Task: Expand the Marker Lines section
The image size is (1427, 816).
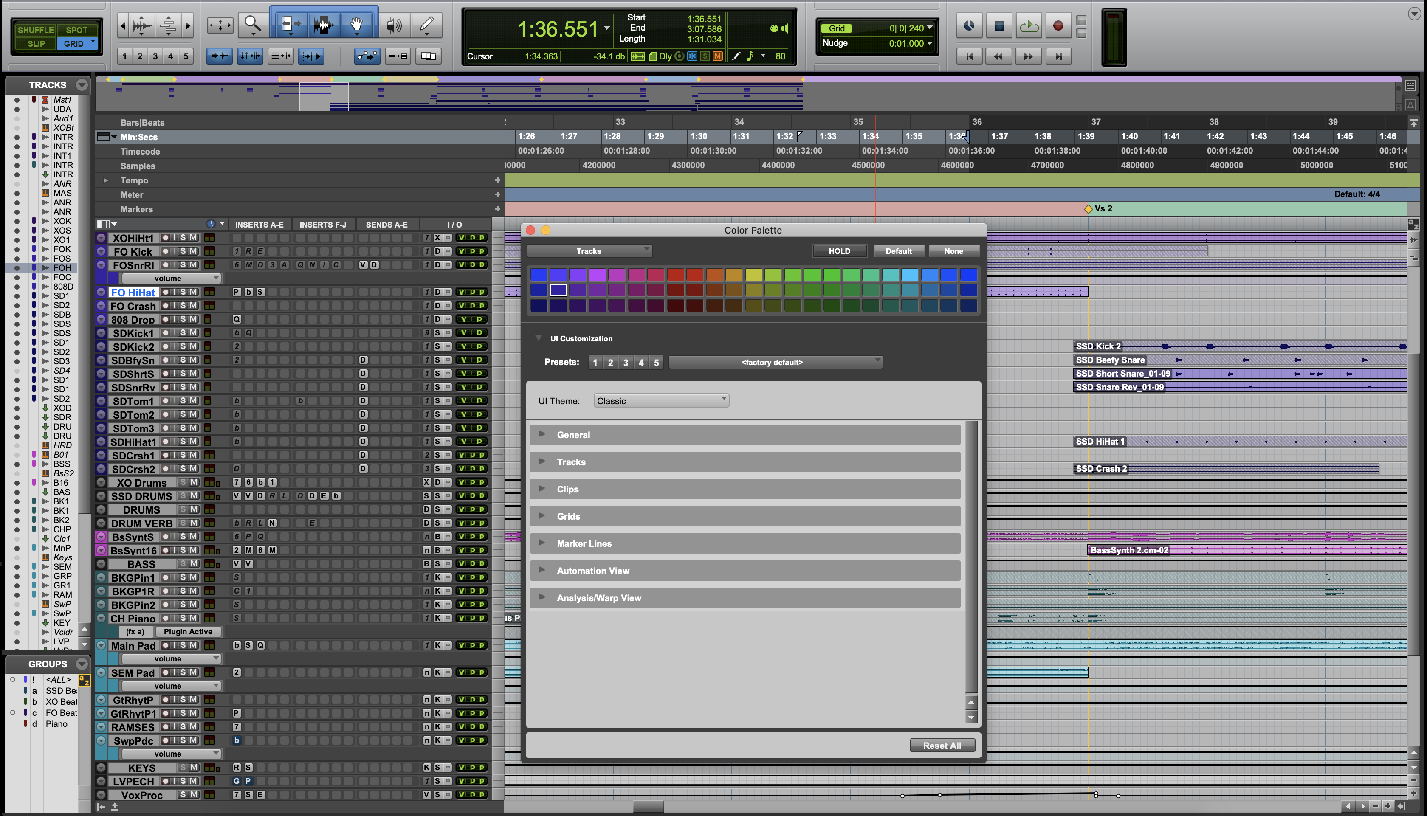Action: tap(541, 543)
